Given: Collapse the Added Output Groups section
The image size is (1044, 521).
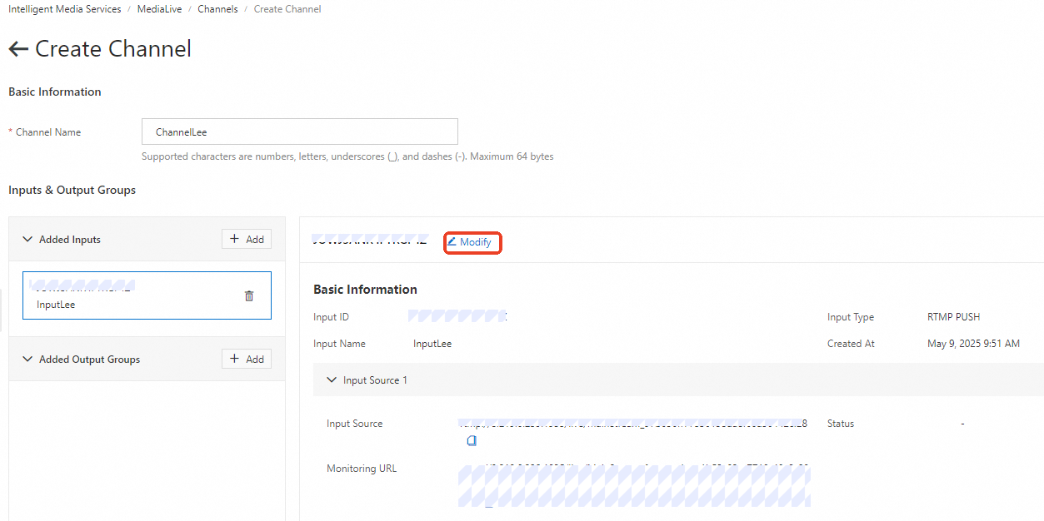Looking at the screenshot, I should pyautogui.click(x=27, y=360).
